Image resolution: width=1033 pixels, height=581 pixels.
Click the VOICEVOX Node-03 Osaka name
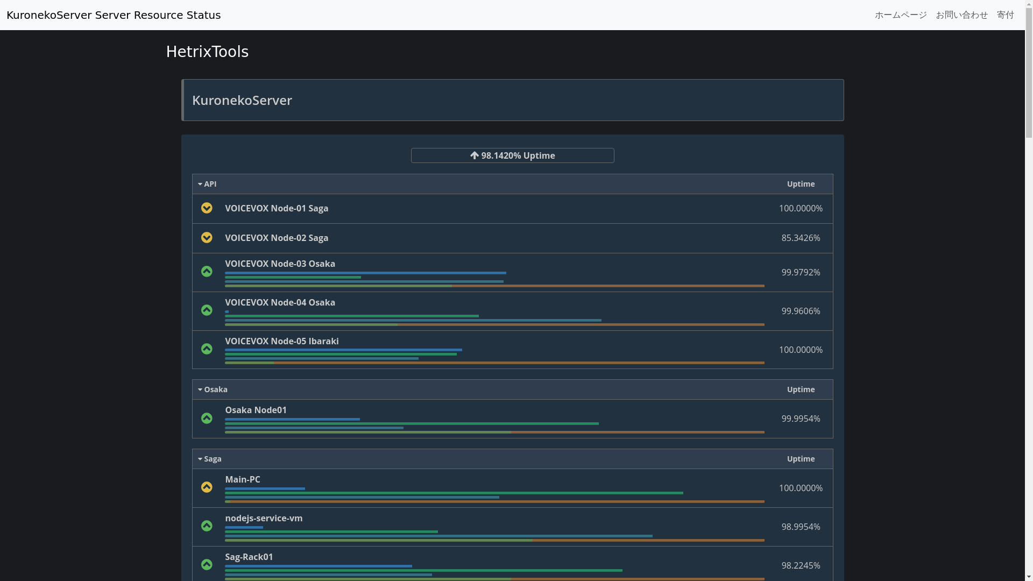pyautogui.click(x=280, y=264)
